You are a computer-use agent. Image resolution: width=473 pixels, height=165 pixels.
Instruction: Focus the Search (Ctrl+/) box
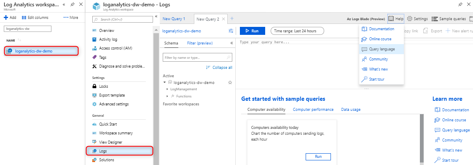tap(123, 19)
